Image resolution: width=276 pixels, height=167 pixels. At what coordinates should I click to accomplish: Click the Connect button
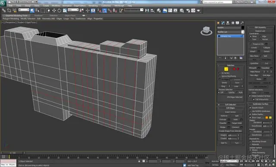235,127
